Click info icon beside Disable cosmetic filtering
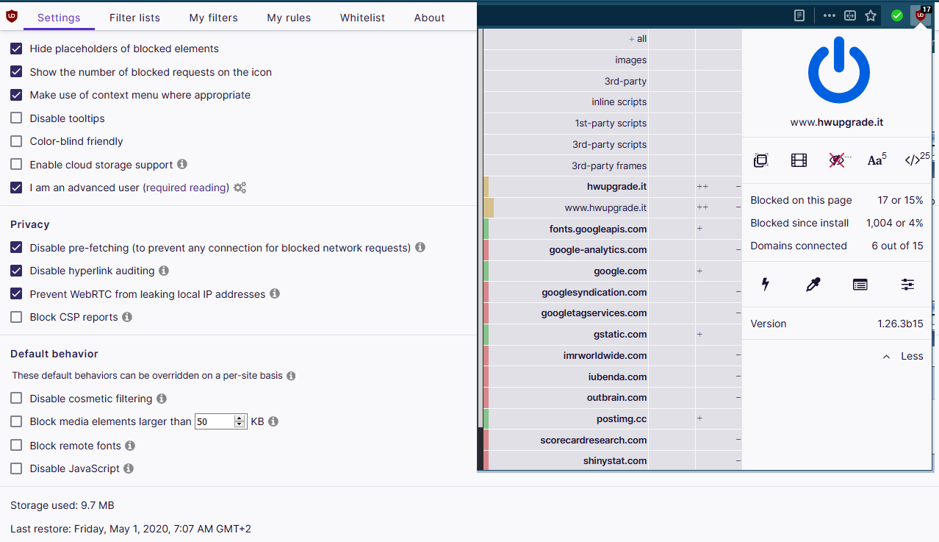Screen dimensions: 939x542 coord(162,399)
